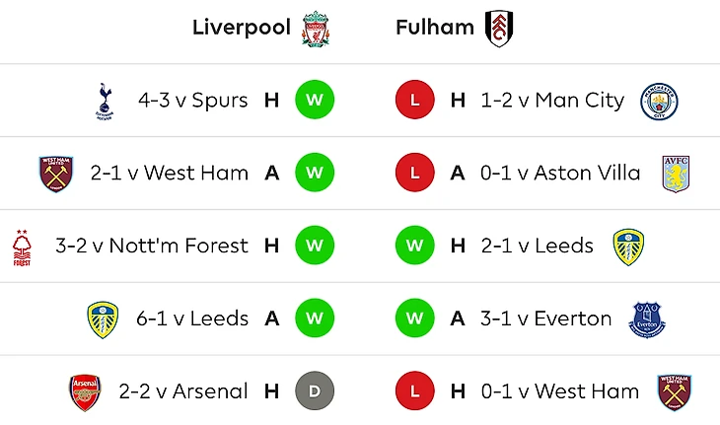Click the grey D draw badge for Arsenal match
Viewport: 720px width, 425px height.
[315, 391]
